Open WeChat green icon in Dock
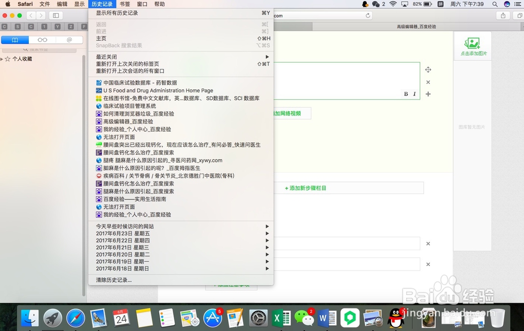Viewport: 524px width, 331px height. (x=304, y=318)
